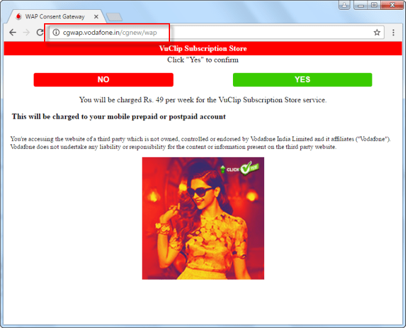Maximize the Chrome window
The width and height of the screenshot is (406, 328).
click(x=374, y=5)
